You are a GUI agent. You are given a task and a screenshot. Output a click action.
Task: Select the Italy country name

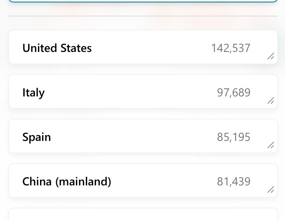33,93
